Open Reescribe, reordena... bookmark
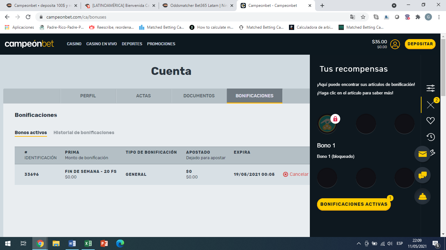 112,27
